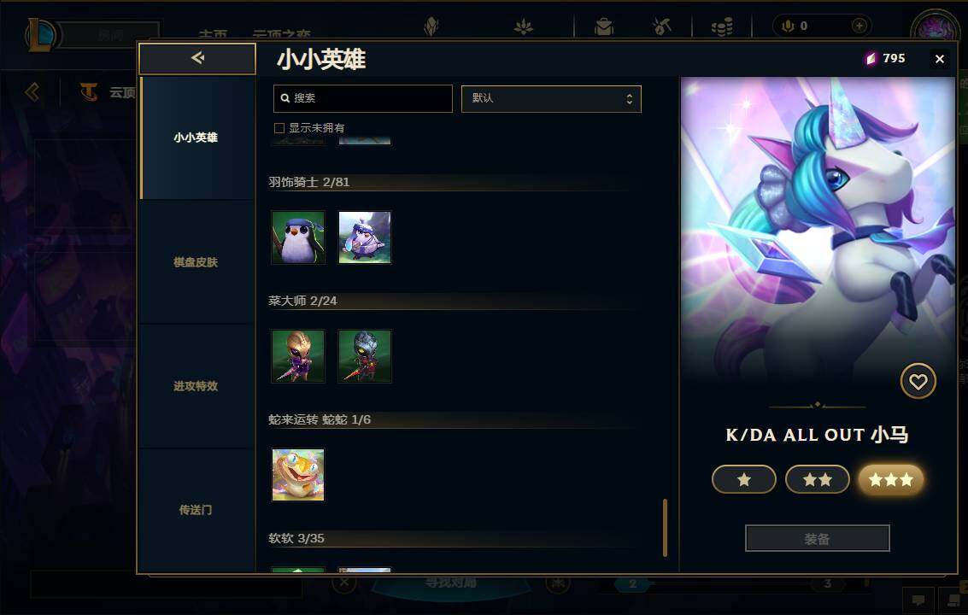
Task: Click the 搜索 search input field
Action: [x=363, y=99]
